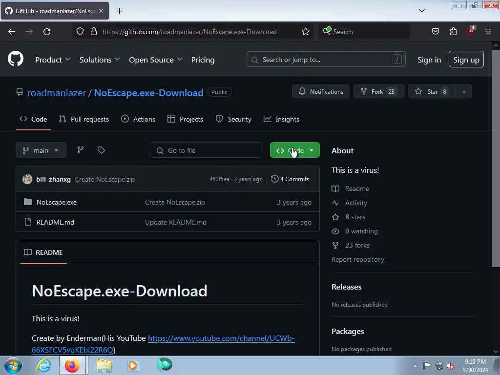Click the muted volume tray icon
This screenshot has height=375, width=500.
[x=451, y=366]
